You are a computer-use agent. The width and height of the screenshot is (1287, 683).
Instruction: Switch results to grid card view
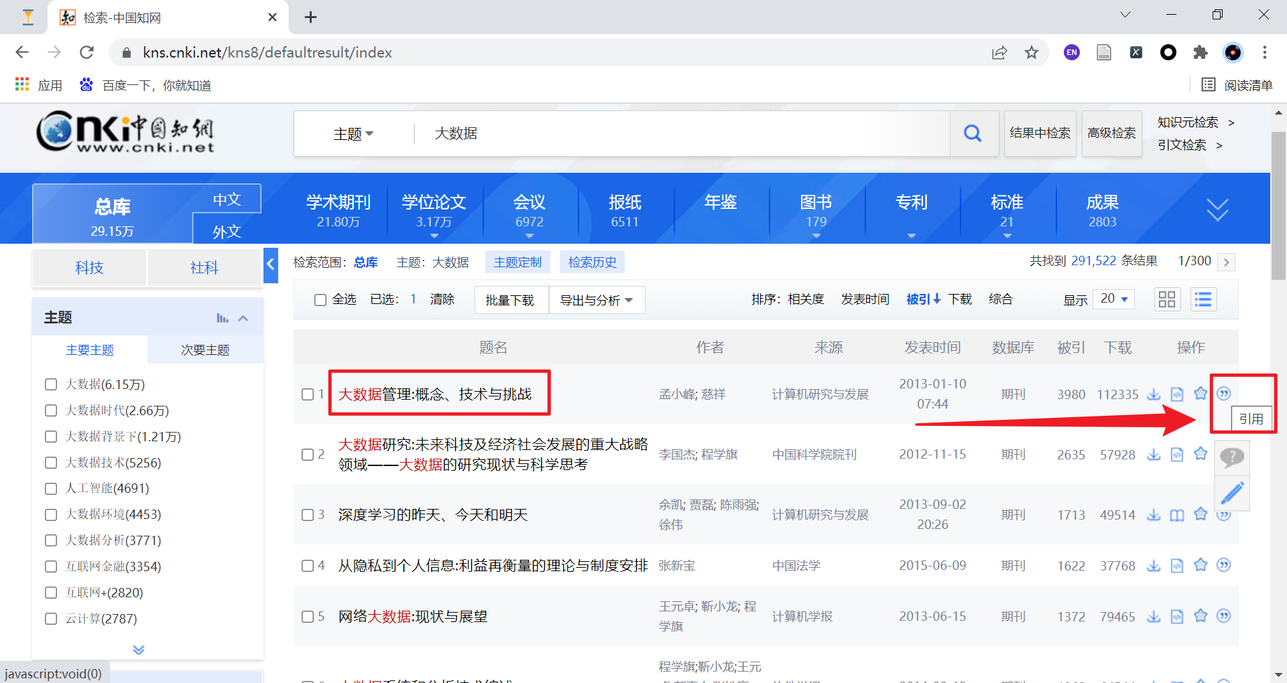[x=1167, y=299]
